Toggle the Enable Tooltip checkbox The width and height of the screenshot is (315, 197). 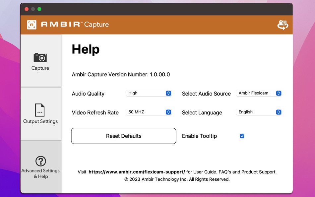(x=242, y=136)
